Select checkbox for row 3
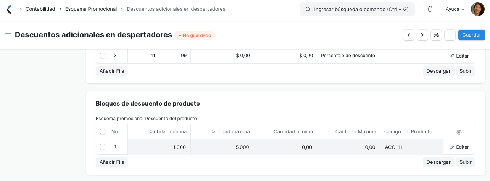The height and width of the screenshot is (181, 490). click(103, 56)
